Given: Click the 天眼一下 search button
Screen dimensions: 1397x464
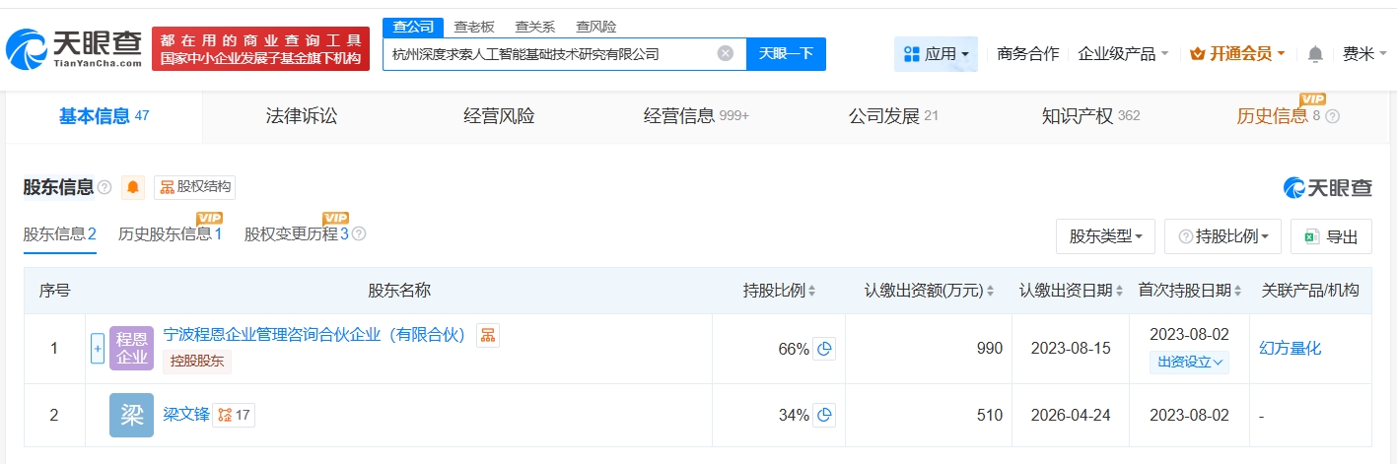Looking at the screenshot, I should (786, 53).
